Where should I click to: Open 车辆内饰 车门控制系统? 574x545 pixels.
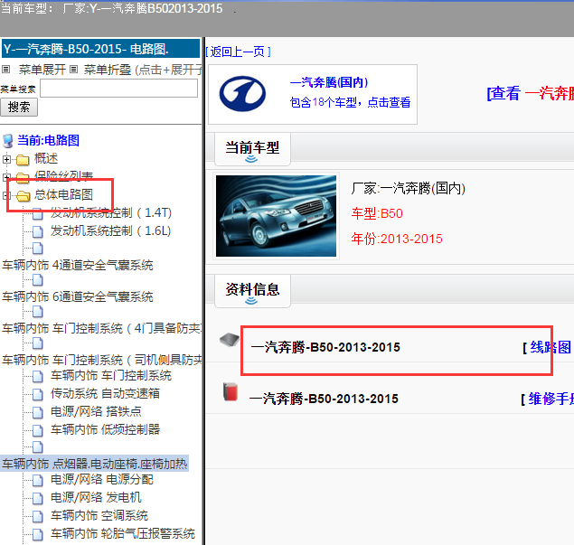click(x=111, y=375)
